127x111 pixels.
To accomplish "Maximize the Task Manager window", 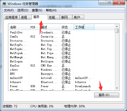I will coord(109,3).
